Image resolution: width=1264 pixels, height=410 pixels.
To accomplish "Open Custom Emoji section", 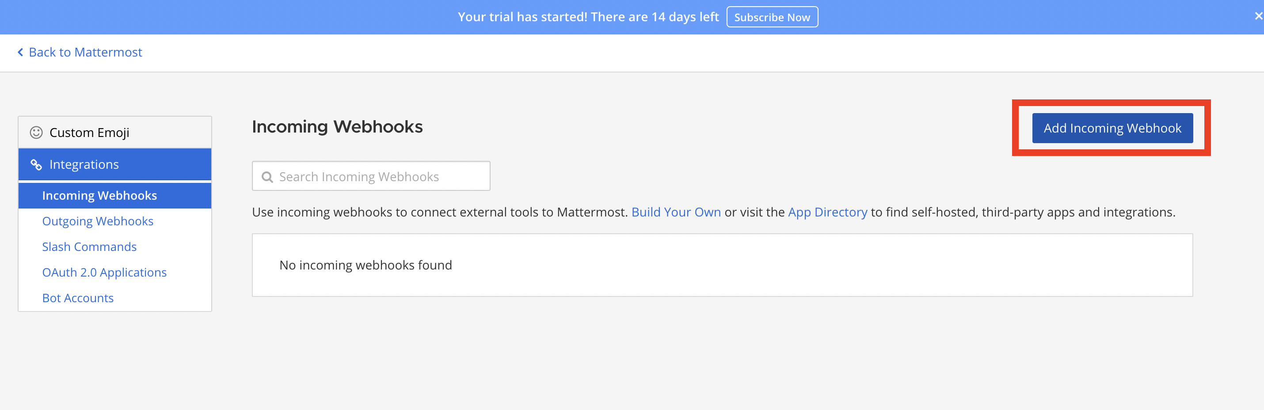I will tap(89, 133).
